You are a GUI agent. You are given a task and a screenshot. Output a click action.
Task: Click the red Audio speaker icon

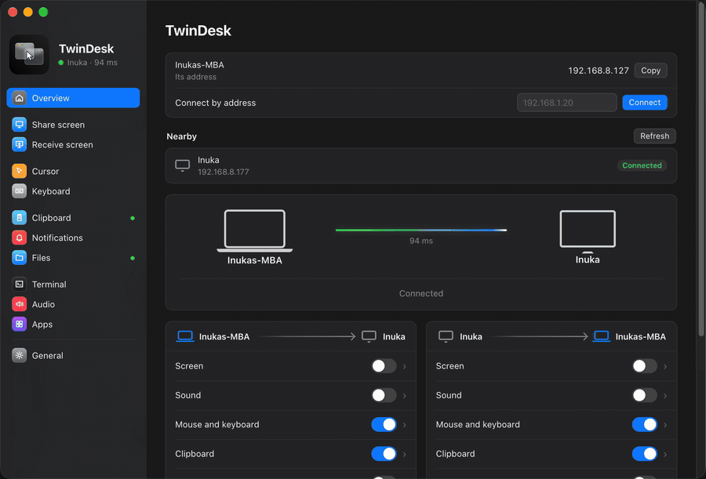[x=19, y=304]
